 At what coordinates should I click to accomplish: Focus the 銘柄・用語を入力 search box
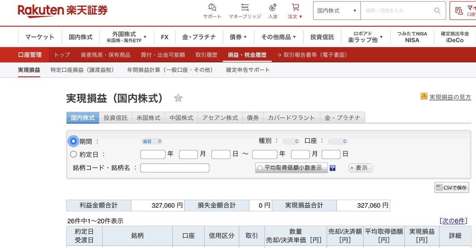point(398,11)
